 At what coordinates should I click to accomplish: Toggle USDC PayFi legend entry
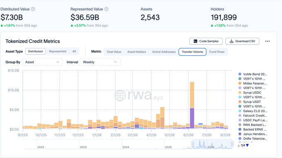253,120
